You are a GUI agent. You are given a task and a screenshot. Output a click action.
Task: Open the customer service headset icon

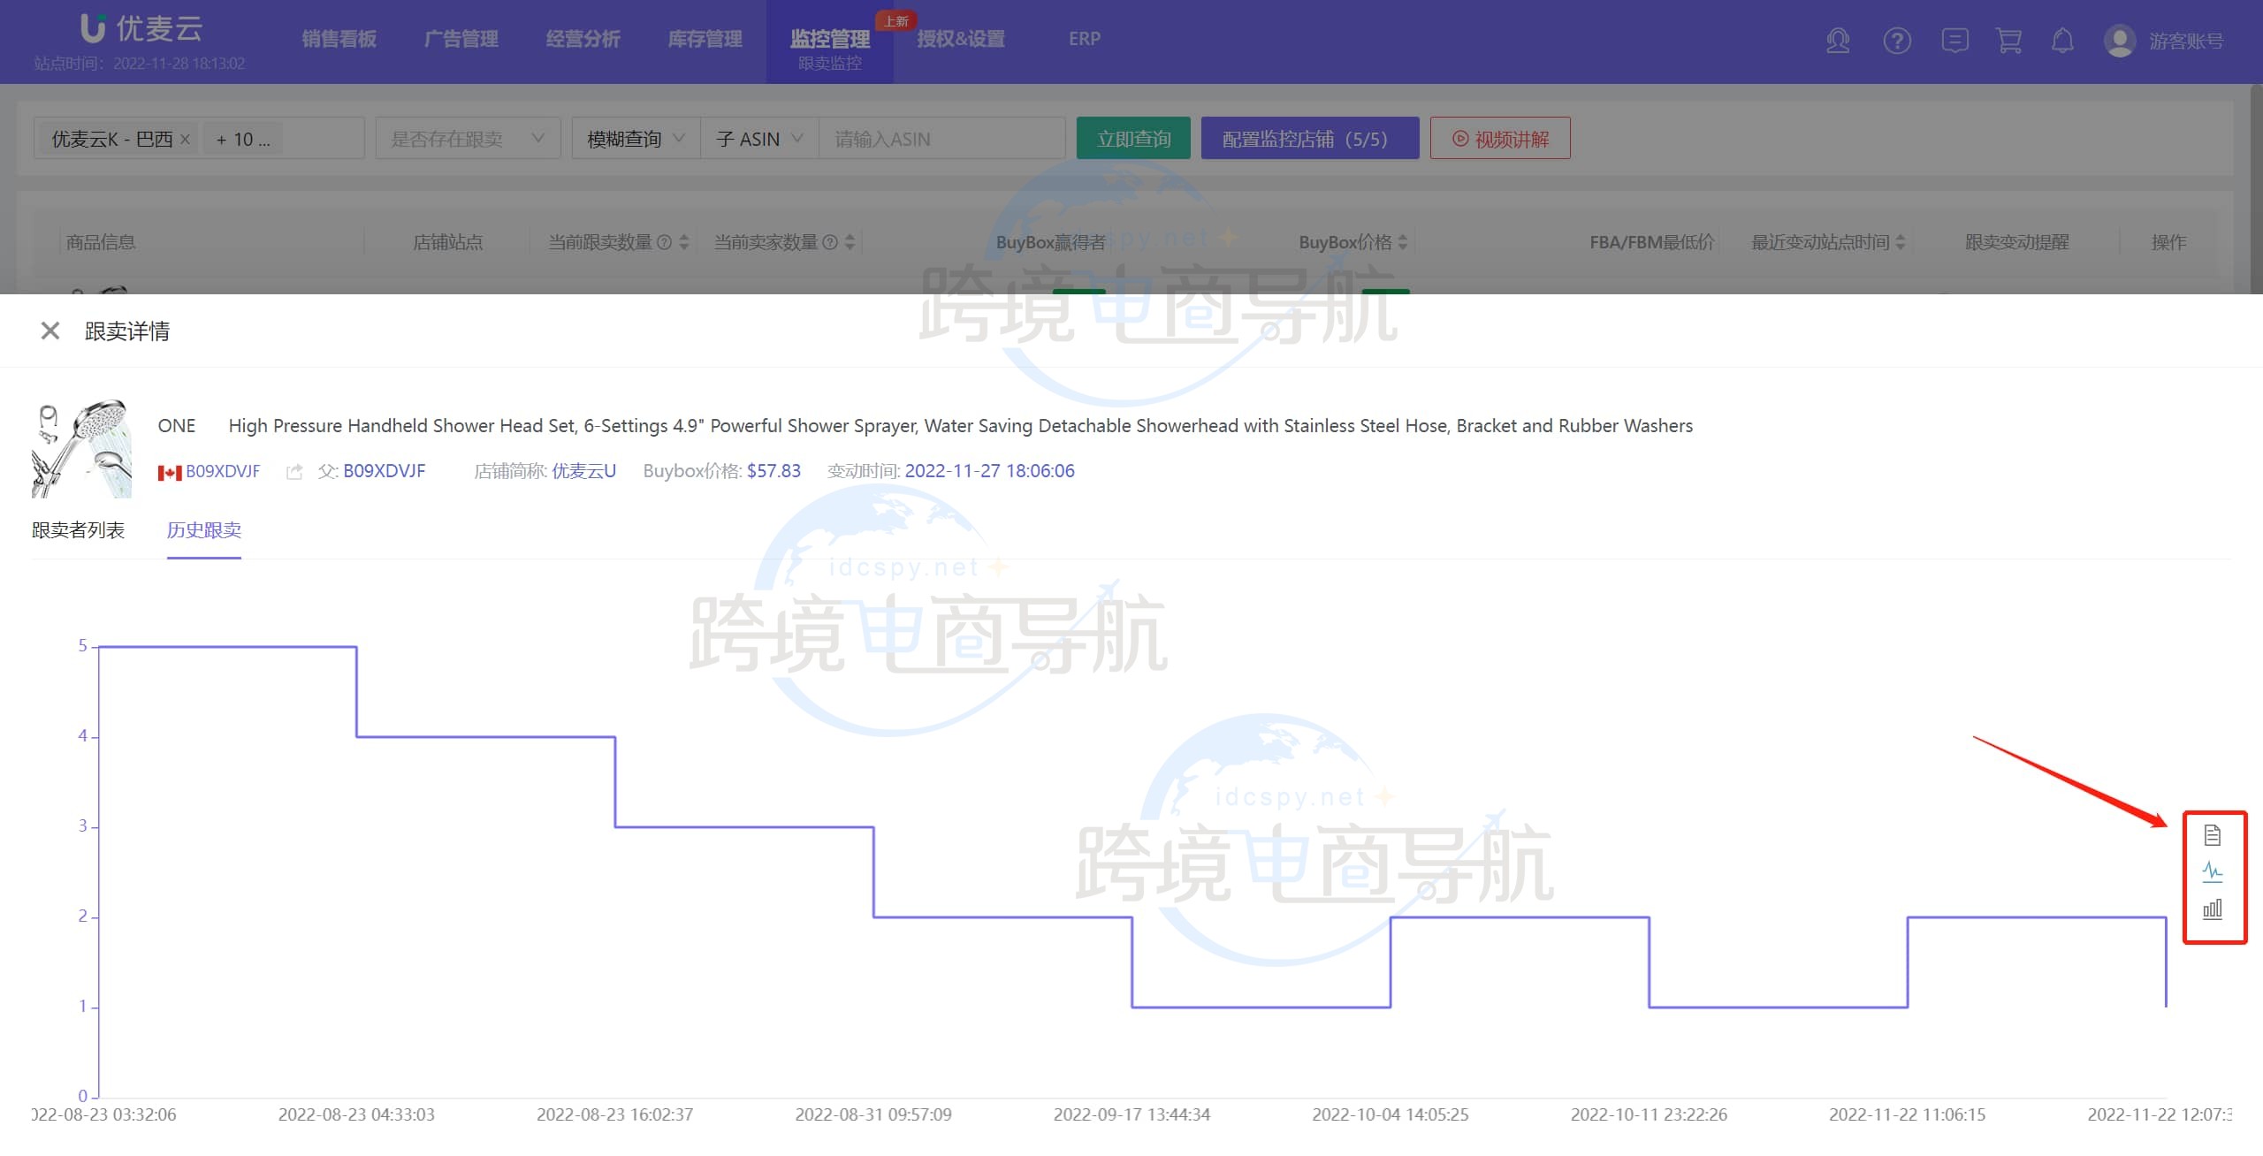coord(1838,41)
